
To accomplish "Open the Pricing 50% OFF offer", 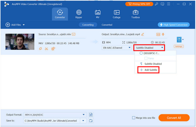I will (x=139, y=4).
